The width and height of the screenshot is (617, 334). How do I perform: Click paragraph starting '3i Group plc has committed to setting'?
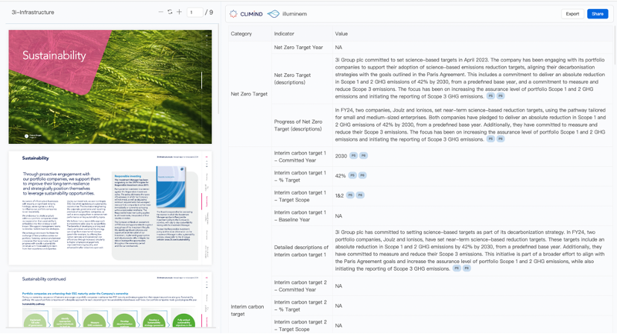470,250
